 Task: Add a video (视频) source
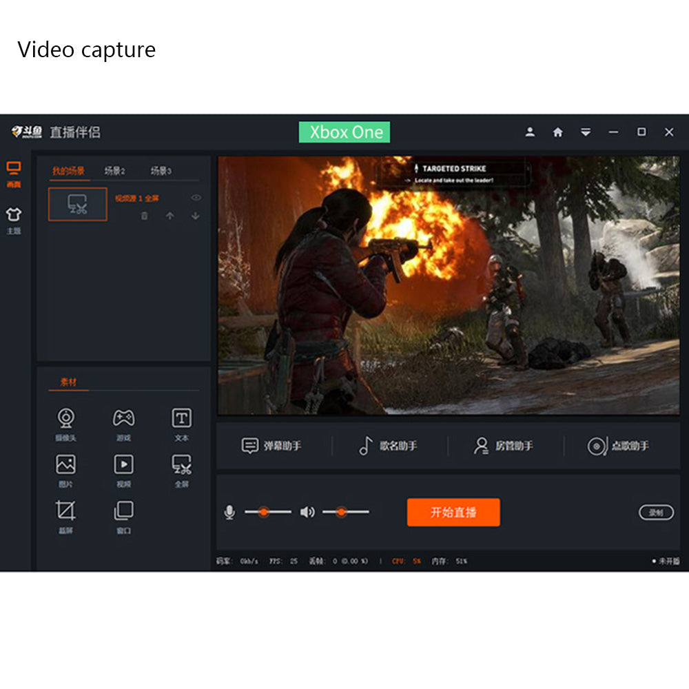[123, 465]
